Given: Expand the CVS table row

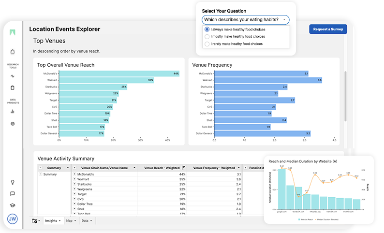Looking at the screenshot, I should tap(74, 199).
